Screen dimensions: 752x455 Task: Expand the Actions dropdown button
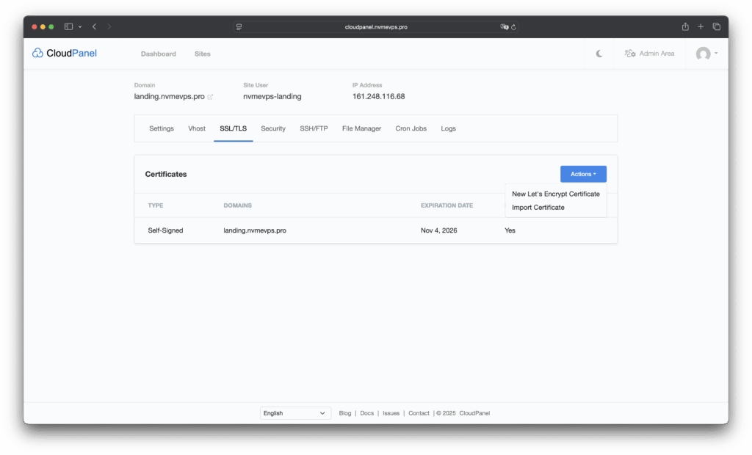coord(583,174)
